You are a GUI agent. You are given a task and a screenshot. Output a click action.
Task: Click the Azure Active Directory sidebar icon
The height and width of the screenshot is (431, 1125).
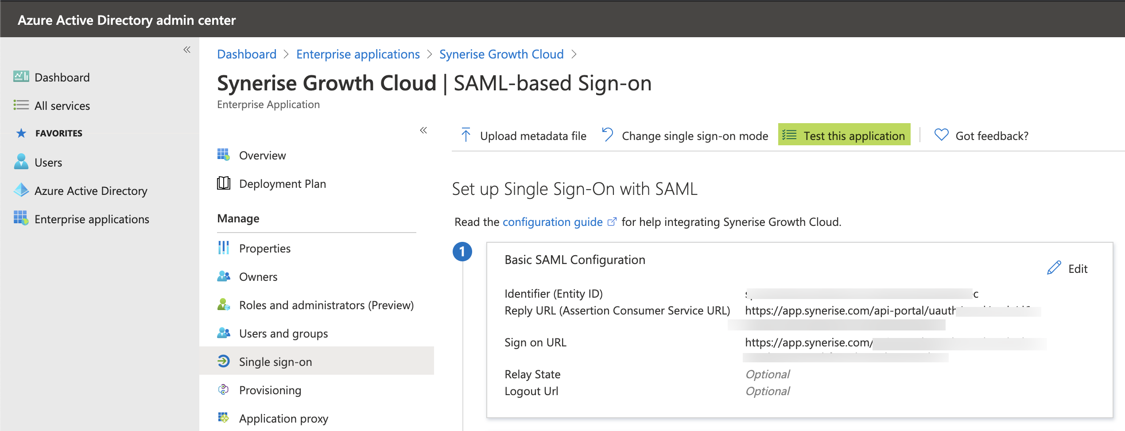point(21,190)
